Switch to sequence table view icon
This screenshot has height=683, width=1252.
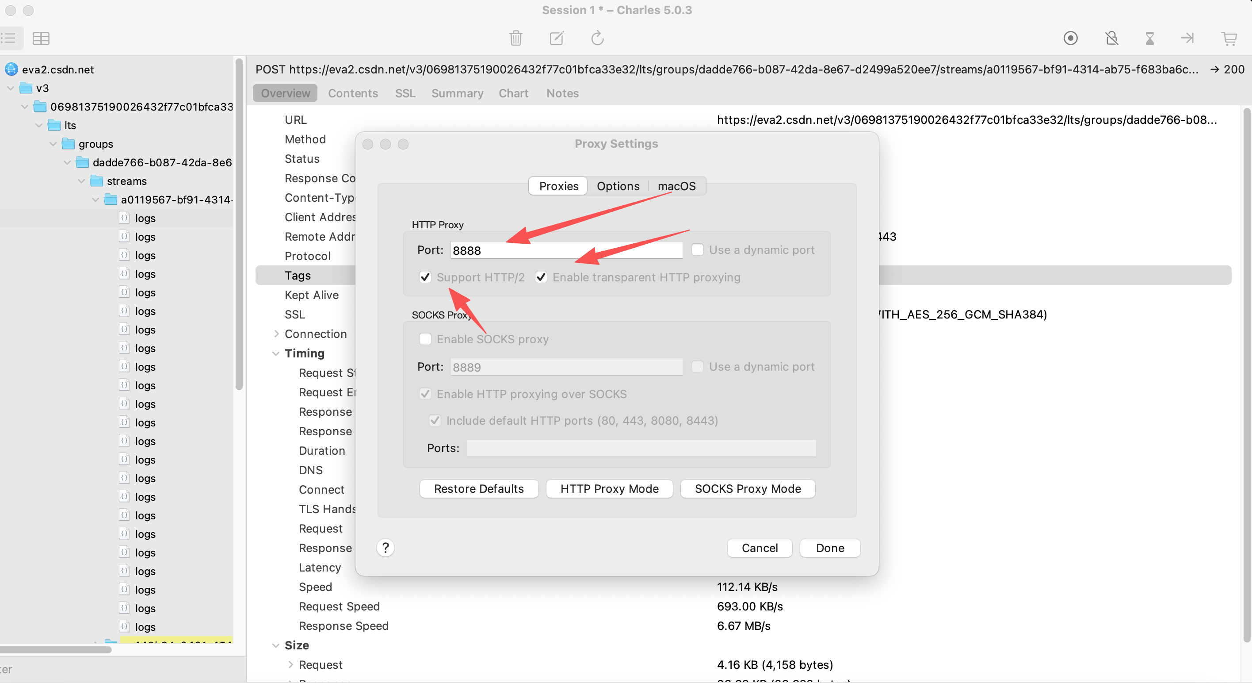[x=41, y=38]
